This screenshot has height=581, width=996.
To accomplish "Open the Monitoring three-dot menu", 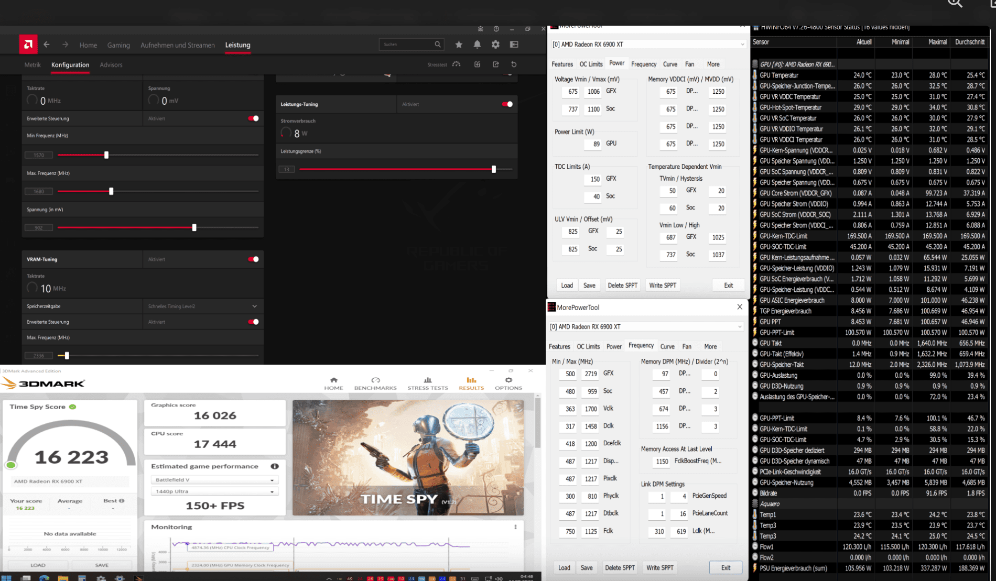I will [x=515, y=527].
